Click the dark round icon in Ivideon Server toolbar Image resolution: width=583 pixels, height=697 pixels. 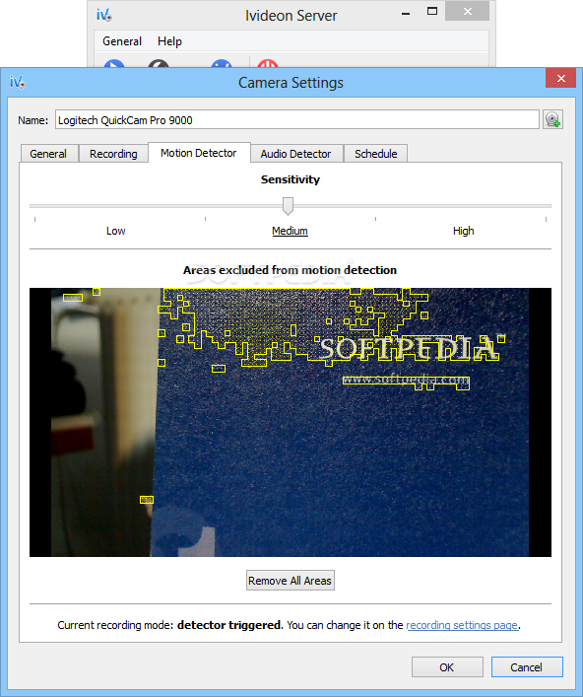tap(159, 63)
